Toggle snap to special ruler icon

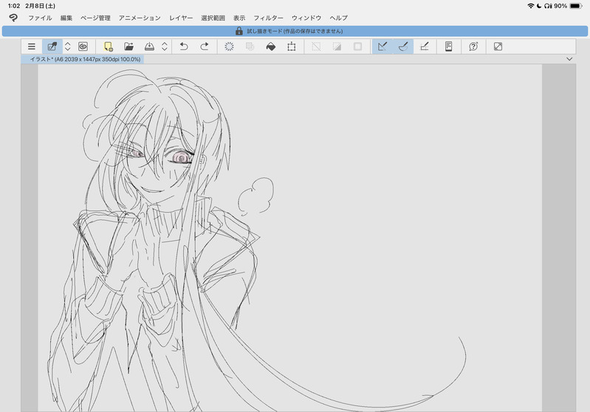pyautogui.click(x=403, y=47)
